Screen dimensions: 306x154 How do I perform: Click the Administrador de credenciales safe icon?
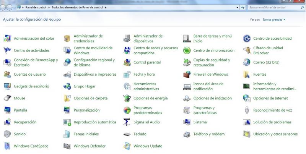(67, 38)
